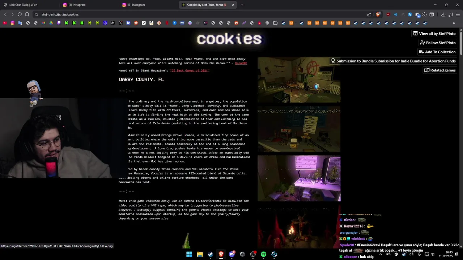Screen dimensions: 463x260
Task: Open the red candle-lit screenshot
Action: pyautogui.click(x=298, y=227)
